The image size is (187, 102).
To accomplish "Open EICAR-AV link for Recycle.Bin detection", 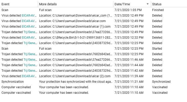I will 29,38.
